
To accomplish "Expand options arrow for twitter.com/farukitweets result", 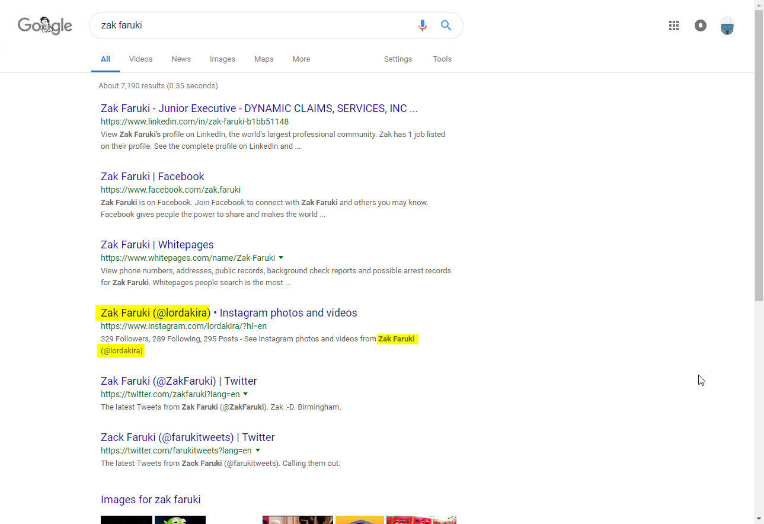I will (257, 450).
